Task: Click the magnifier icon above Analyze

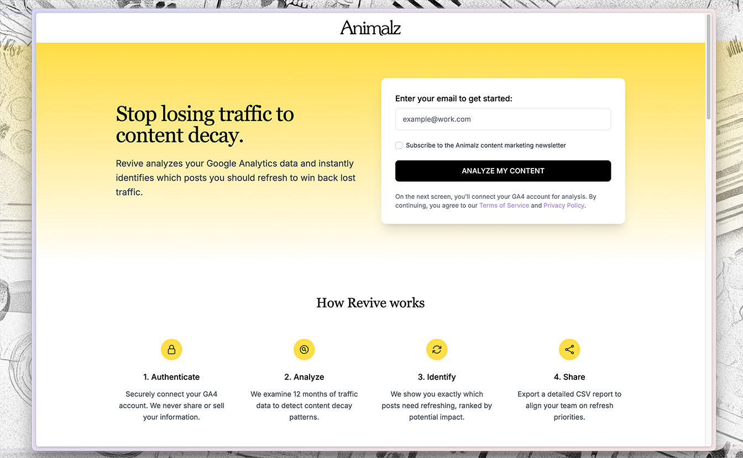Action: pos(304,350)
